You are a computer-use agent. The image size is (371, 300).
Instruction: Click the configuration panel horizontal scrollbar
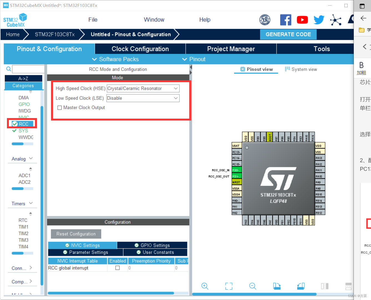point(111,293)
